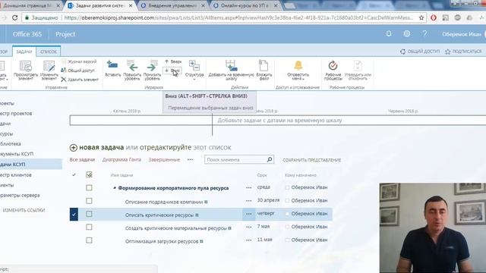Viewport: 486px width, 273px height.
Task: Check the box for Создать критические материальные ресурсы
Action: coord(89,227)
